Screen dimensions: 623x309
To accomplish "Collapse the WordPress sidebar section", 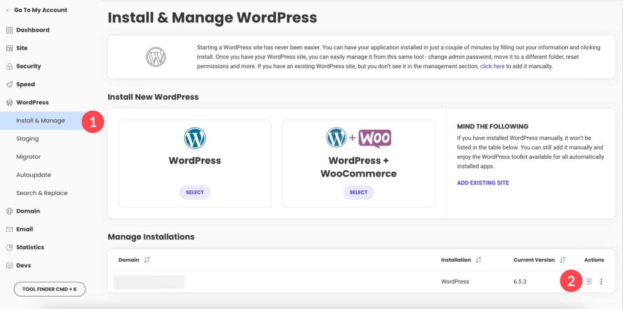I will (x=32, y=102).
